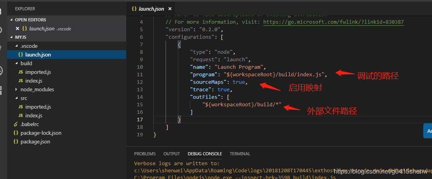
Task: Click the "name" key on line 10
Action: (x=199, y=67)
